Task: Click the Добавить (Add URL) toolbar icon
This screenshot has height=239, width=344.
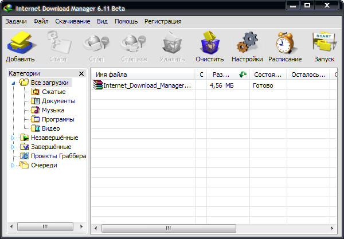Action: click(x=21, y=43)
